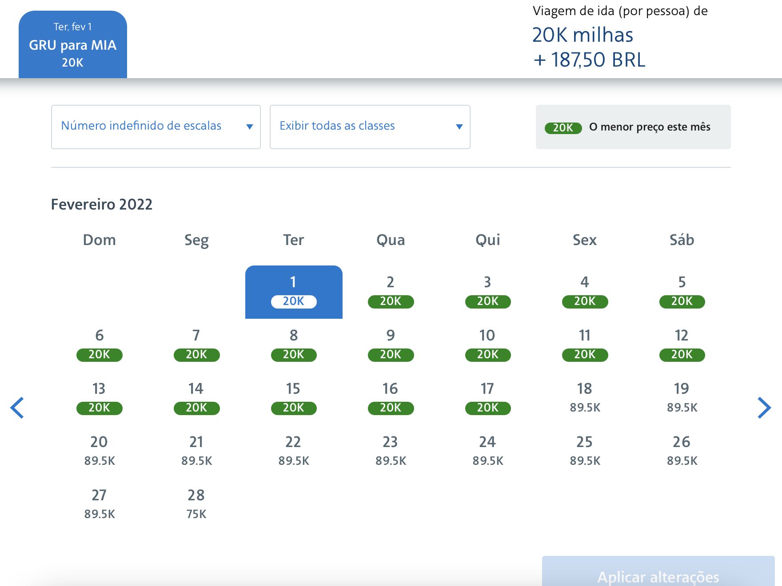Screen dimensions: 782x586
Task: Select February 23 on calendar
Action: click(391, 452)
